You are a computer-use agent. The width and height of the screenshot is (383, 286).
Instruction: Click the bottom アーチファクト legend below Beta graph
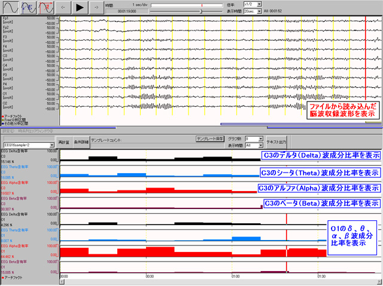(12, 278)
